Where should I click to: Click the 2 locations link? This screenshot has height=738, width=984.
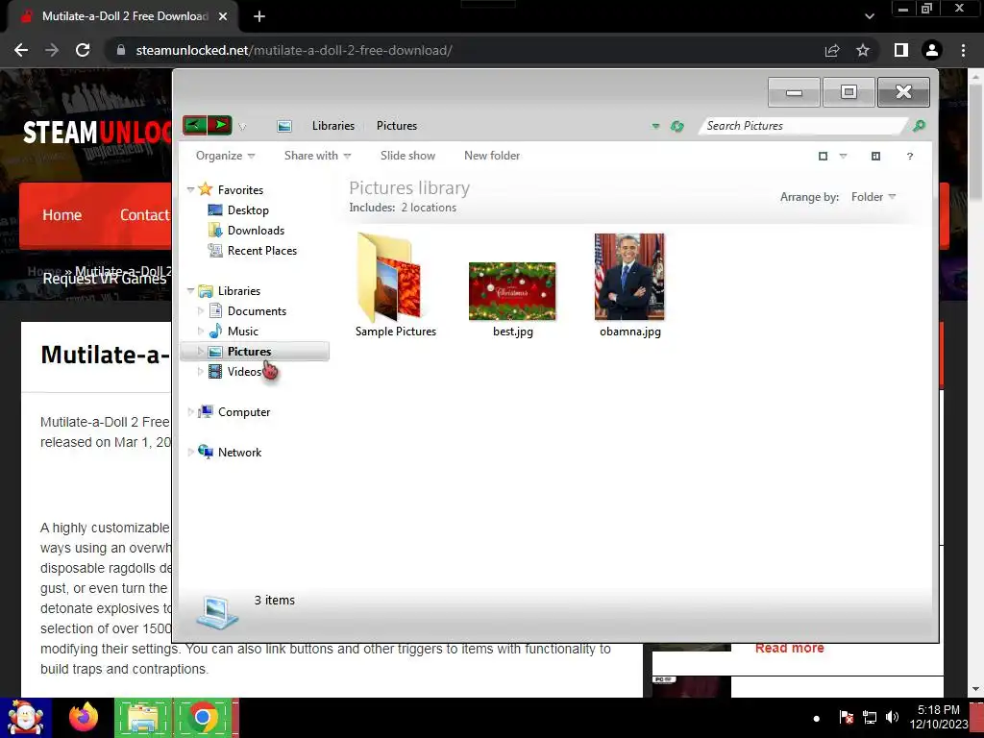[429, 208]
